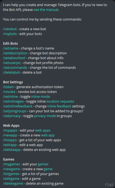Click the /newapp command

click(10, 135)
